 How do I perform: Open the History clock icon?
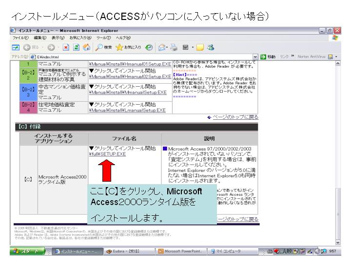tap(149, 47)
